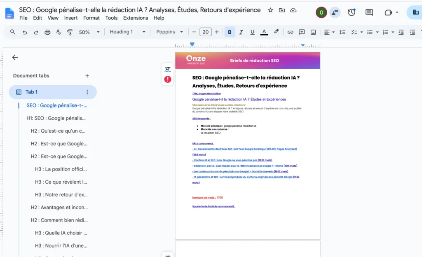Open numbered list dropdown arrow

coord(393,32)
